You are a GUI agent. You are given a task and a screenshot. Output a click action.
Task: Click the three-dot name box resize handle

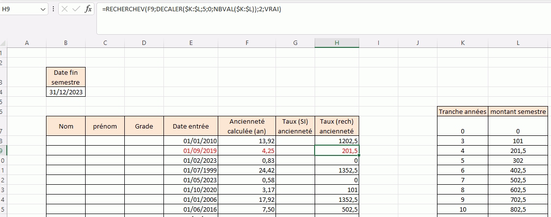point(53,9)
